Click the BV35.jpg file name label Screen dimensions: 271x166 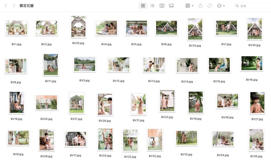coord(256,156)
